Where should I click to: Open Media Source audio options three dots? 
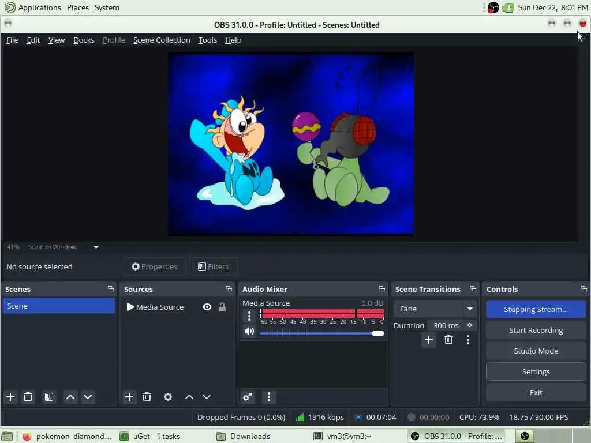tap(249, 316)
